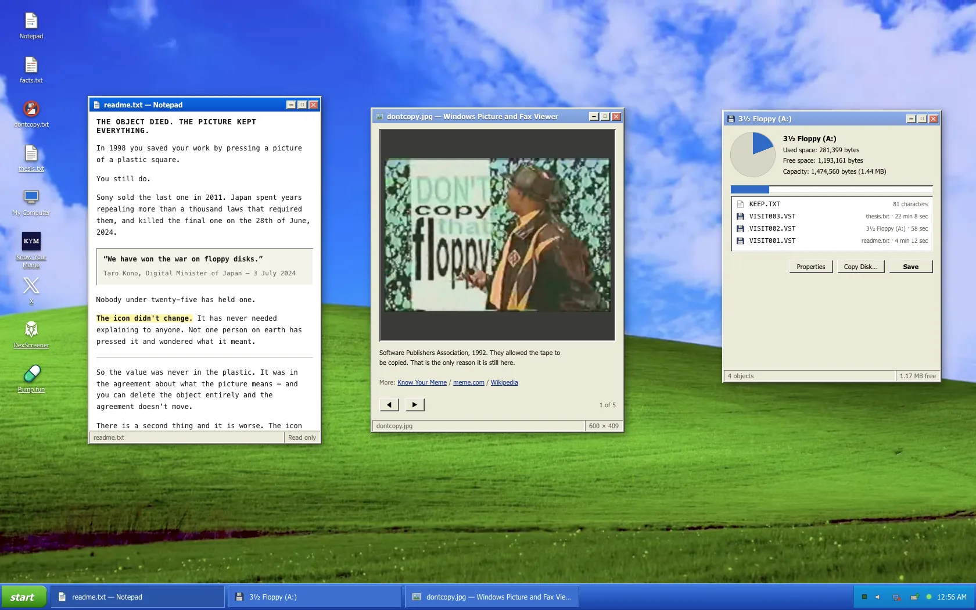Advance to the next picture in the viewer
This screenshot has height=610, width=976.
pos(414,405)
